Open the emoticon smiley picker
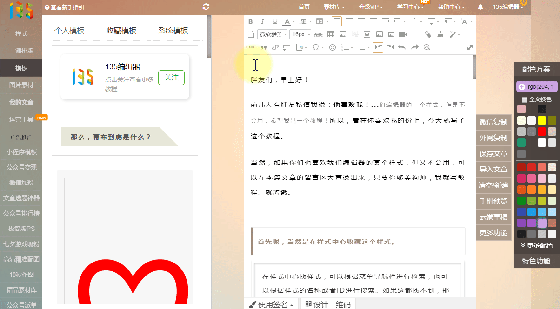Viewport: 560px width, 309px height. tap(332, 47)
